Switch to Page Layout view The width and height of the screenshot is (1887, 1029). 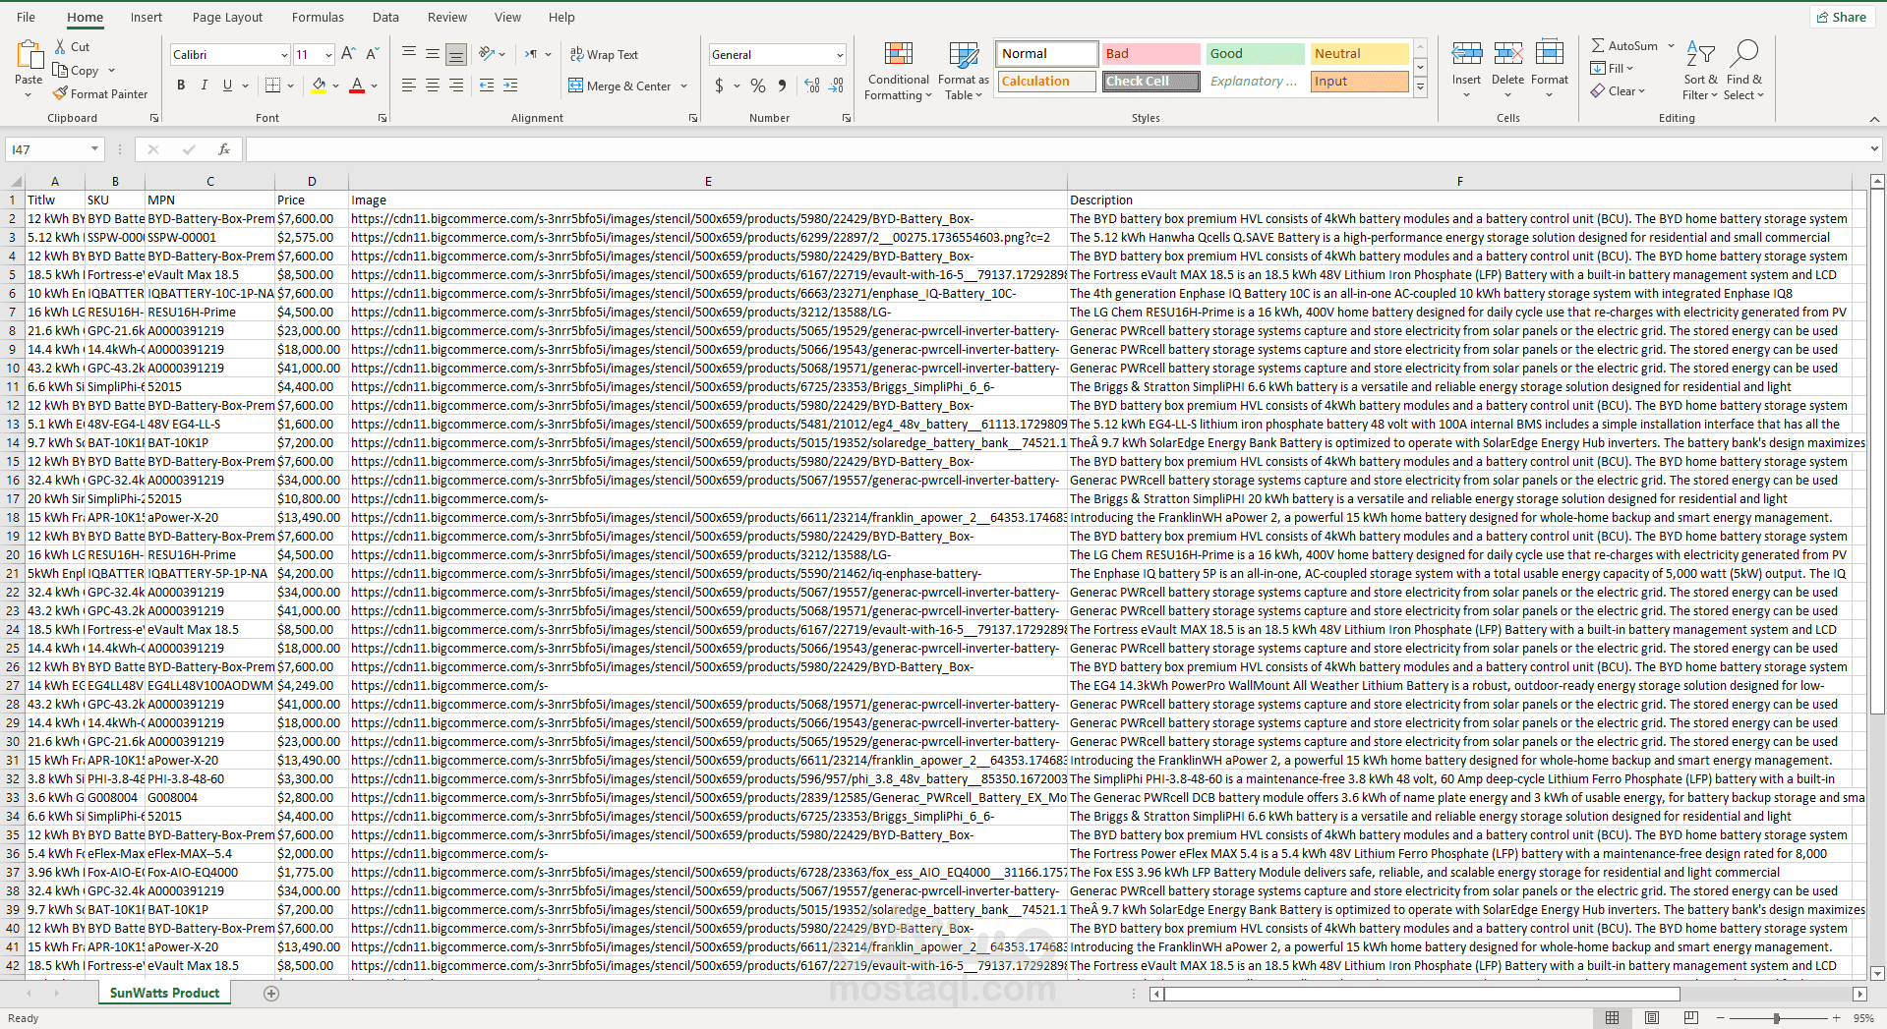point(1652,1018)
